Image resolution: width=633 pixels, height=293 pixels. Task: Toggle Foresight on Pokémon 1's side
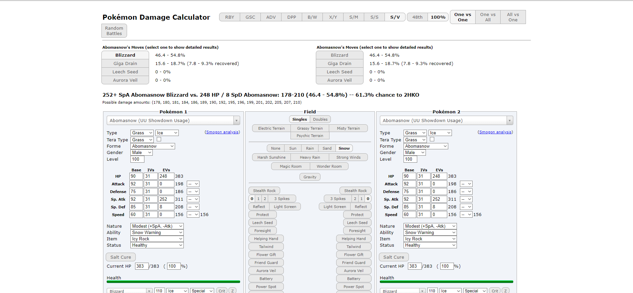pos(262,231)
